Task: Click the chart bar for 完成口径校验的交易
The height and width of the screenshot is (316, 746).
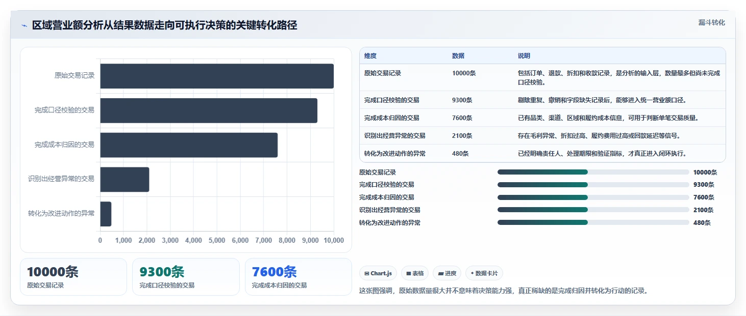Action: 209,110
